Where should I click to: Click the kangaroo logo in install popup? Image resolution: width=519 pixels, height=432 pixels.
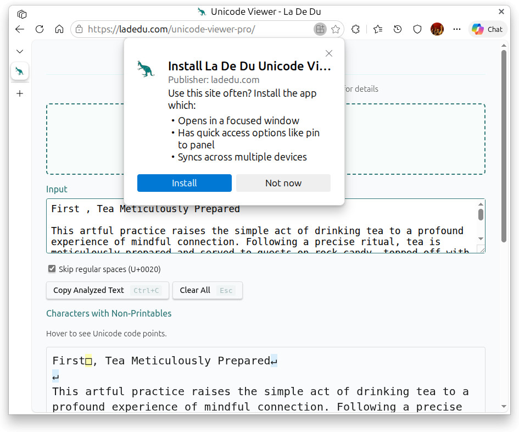pyautogui.click(x=146, y=69)
